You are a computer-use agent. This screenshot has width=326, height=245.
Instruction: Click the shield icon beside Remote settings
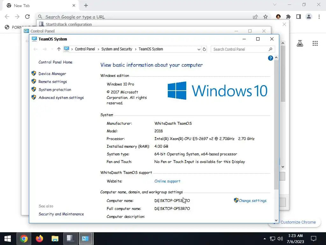coord(34,81)
